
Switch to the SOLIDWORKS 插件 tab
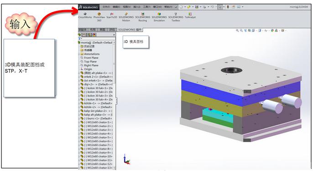[x=130, y=30]
